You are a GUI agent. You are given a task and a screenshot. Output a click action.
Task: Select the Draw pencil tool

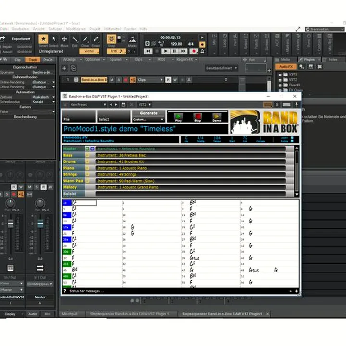pyautogui.click(x=85, y=39)
